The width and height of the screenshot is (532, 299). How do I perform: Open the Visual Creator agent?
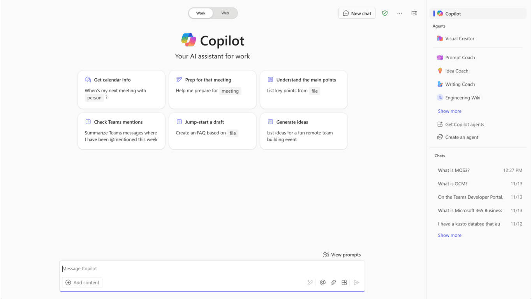pyautogui.click(x=460, y=39)
